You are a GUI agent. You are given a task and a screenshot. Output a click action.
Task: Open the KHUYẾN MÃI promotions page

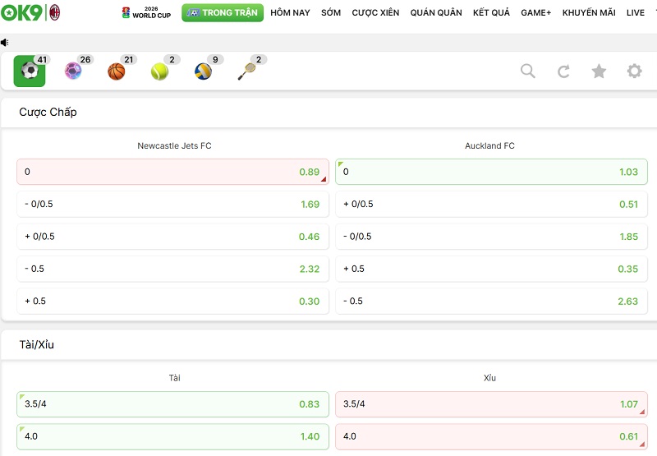click(589, 13)
